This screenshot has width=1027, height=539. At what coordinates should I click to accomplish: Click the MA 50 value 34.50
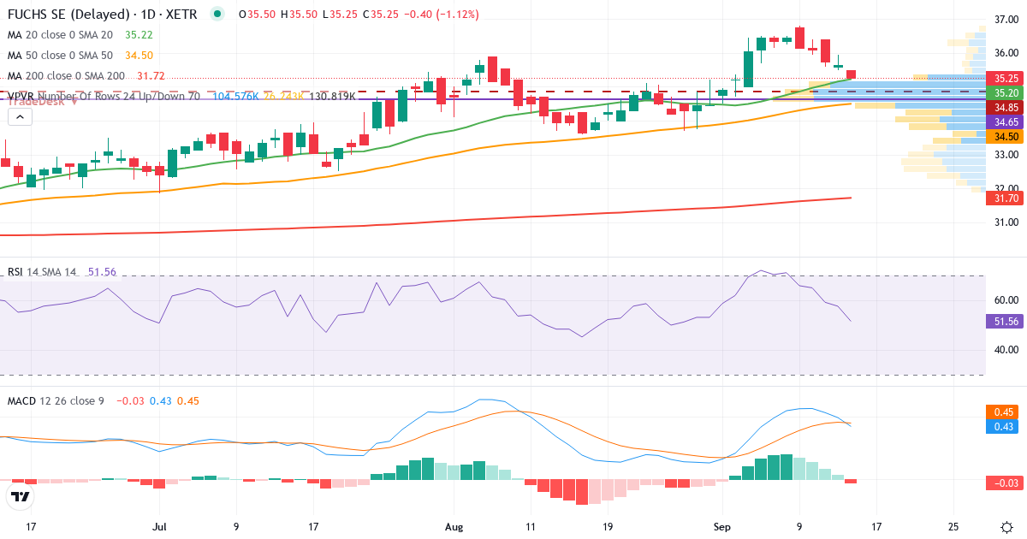coord(139,56)
